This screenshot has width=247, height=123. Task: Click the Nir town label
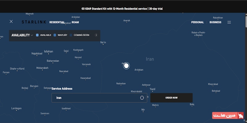[143, 110]
